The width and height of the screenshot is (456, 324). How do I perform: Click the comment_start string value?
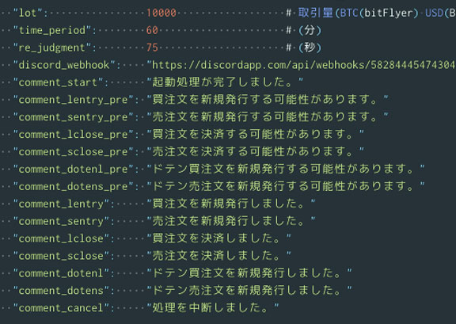point(225,82)
